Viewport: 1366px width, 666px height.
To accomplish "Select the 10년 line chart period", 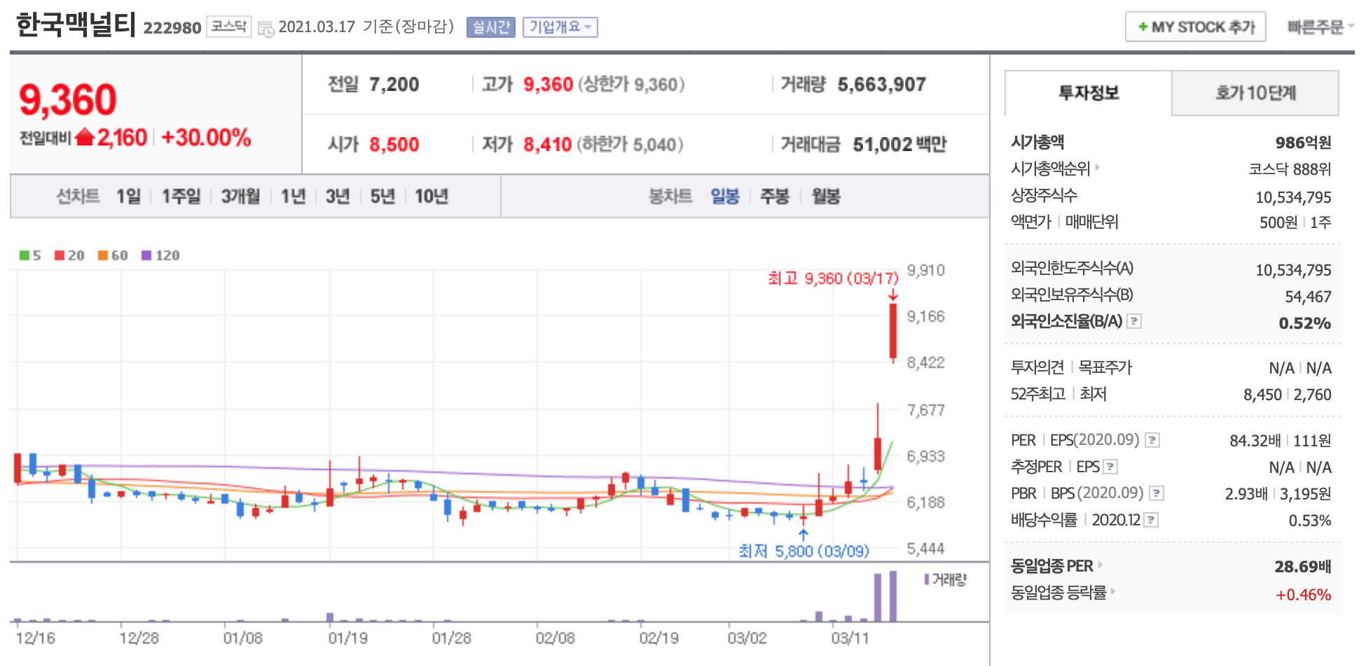I will click(432, 197).
